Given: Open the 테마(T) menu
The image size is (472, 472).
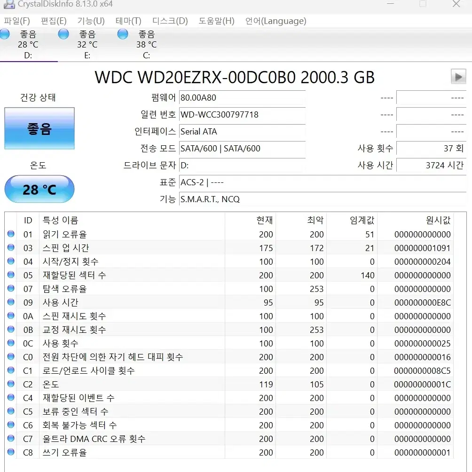Looking at the screenshot, I should coord(128,21).
